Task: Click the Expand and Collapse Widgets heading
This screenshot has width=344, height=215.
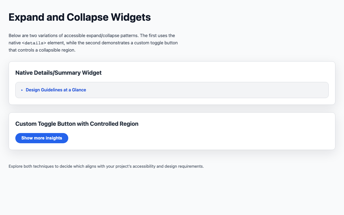Action: click(80, 17)
